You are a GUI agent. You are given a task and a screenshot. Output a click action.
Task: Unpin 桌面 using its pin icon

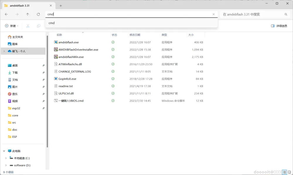(x=43, y=65)
